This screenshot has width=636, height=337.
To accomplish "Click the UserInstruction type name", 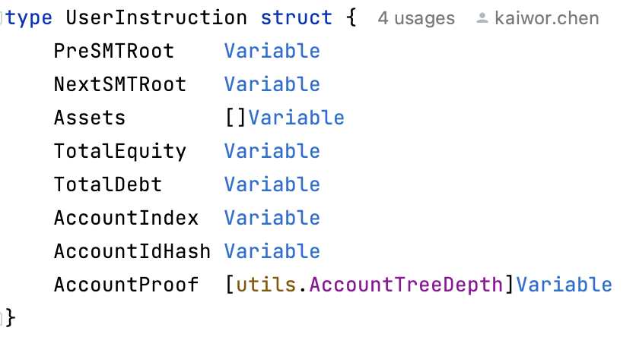I will pyautogui.click(x=156, y=18).
